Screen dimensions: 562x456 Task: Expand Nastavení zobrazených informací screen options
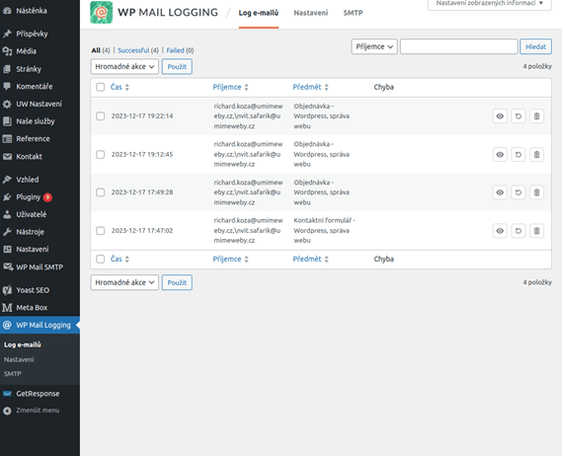489,4
